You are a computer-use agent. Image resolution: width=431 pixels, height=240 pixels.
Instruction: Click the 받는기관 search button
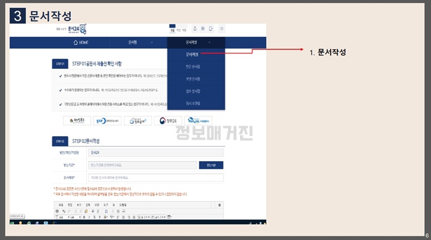click(211, 165)
